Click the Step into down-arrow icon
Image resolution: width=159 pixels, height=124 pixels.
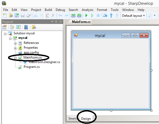coord(111,15)
